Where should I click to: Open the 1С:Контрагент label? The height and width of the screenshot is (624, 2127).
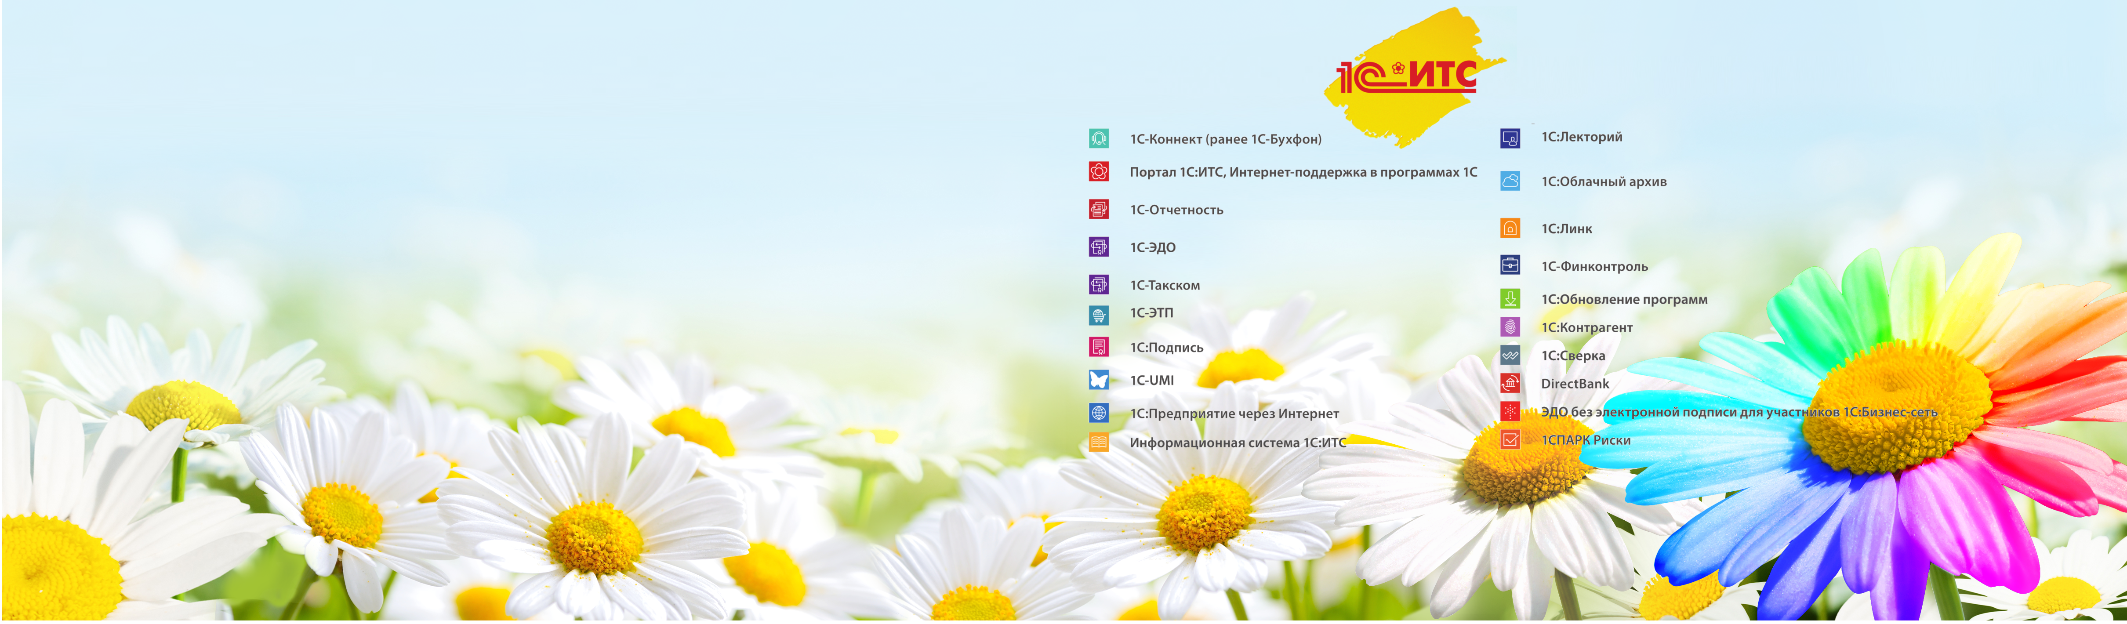click(x=1587, y=328)
